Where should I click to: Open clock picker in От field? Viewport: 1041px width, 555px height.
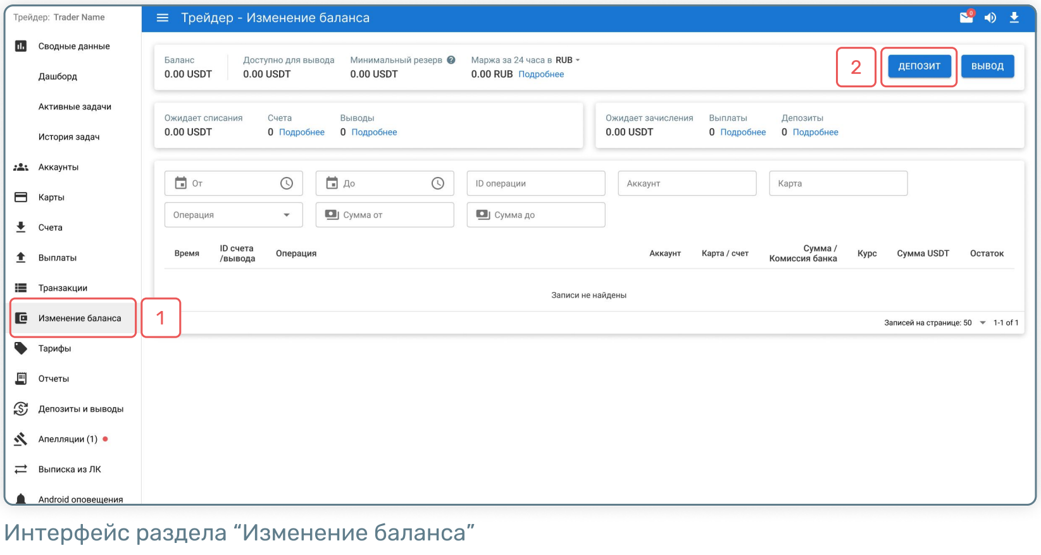(287, 183)
